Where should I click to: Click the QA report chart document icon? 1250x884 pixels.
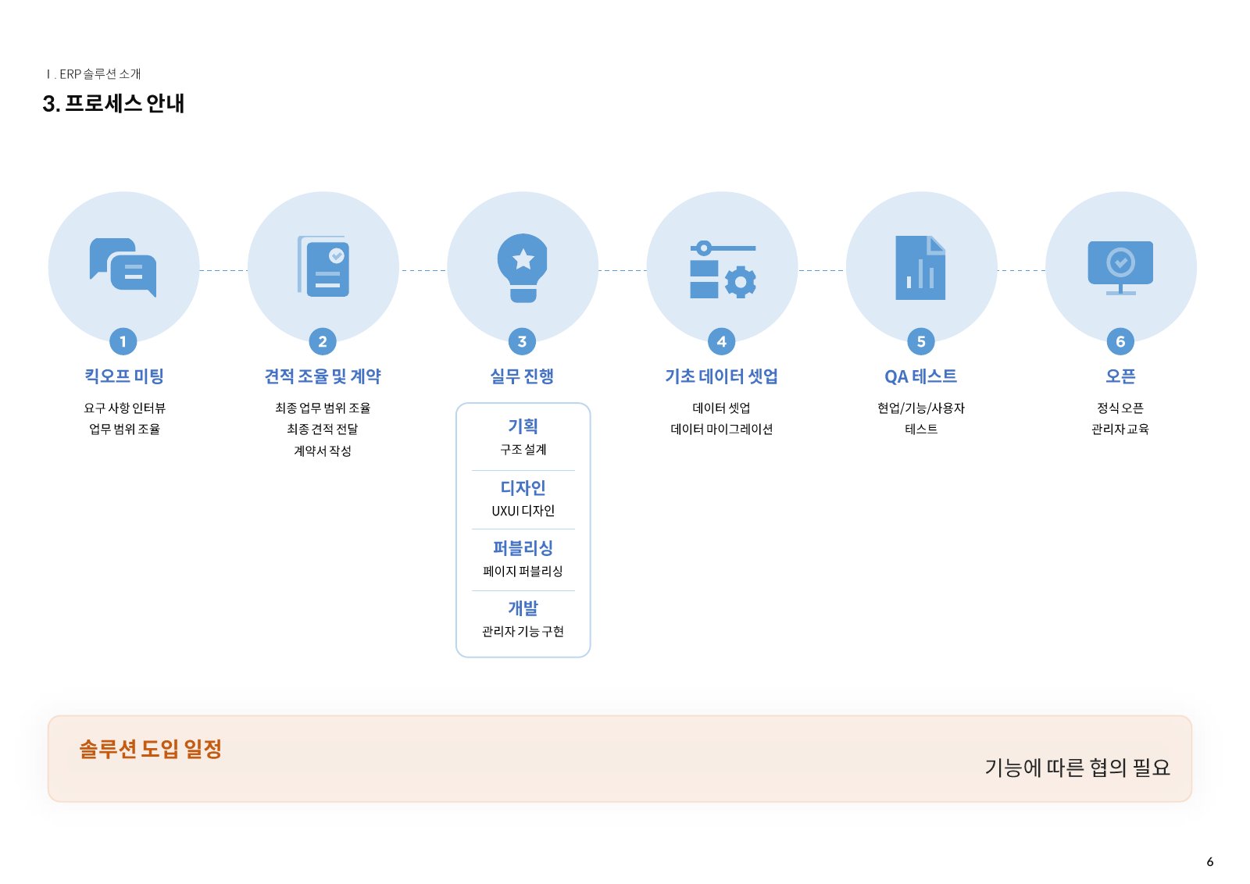click(x=920, y=268)
